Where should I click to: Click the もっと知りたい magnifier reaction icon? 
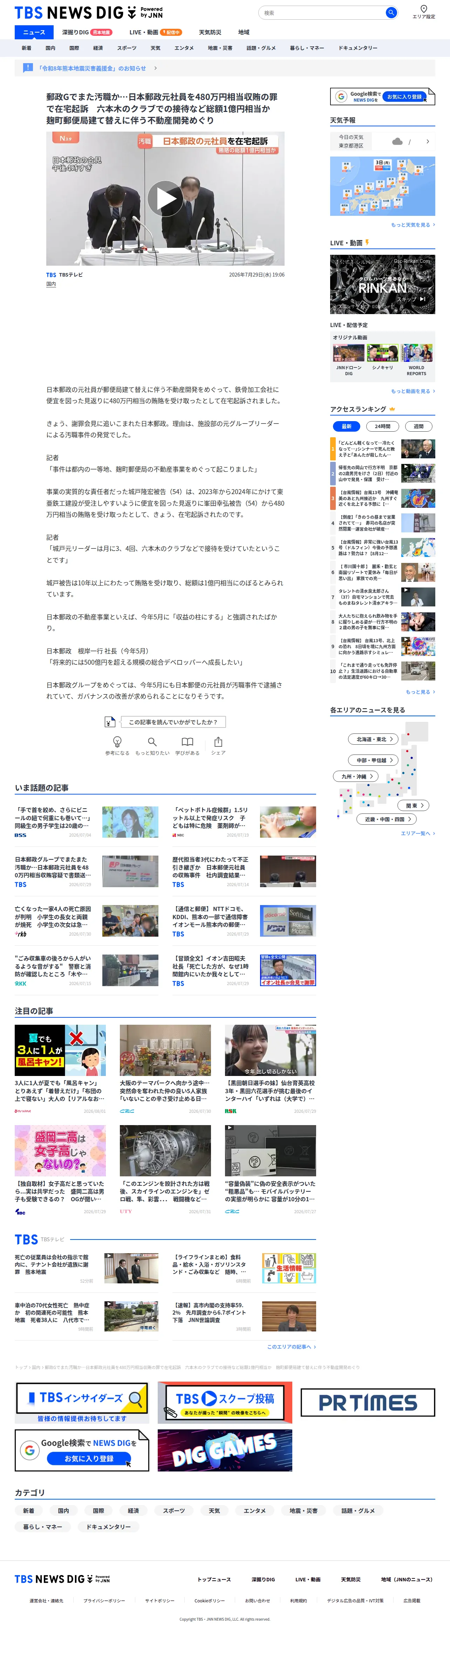tap(152, 742)
